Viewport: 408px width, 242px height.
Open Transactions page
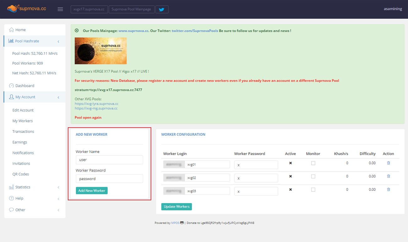(23, 131)
